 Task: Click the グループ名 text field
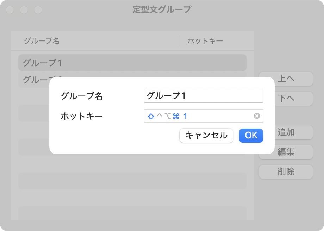[x=204, y=96]
